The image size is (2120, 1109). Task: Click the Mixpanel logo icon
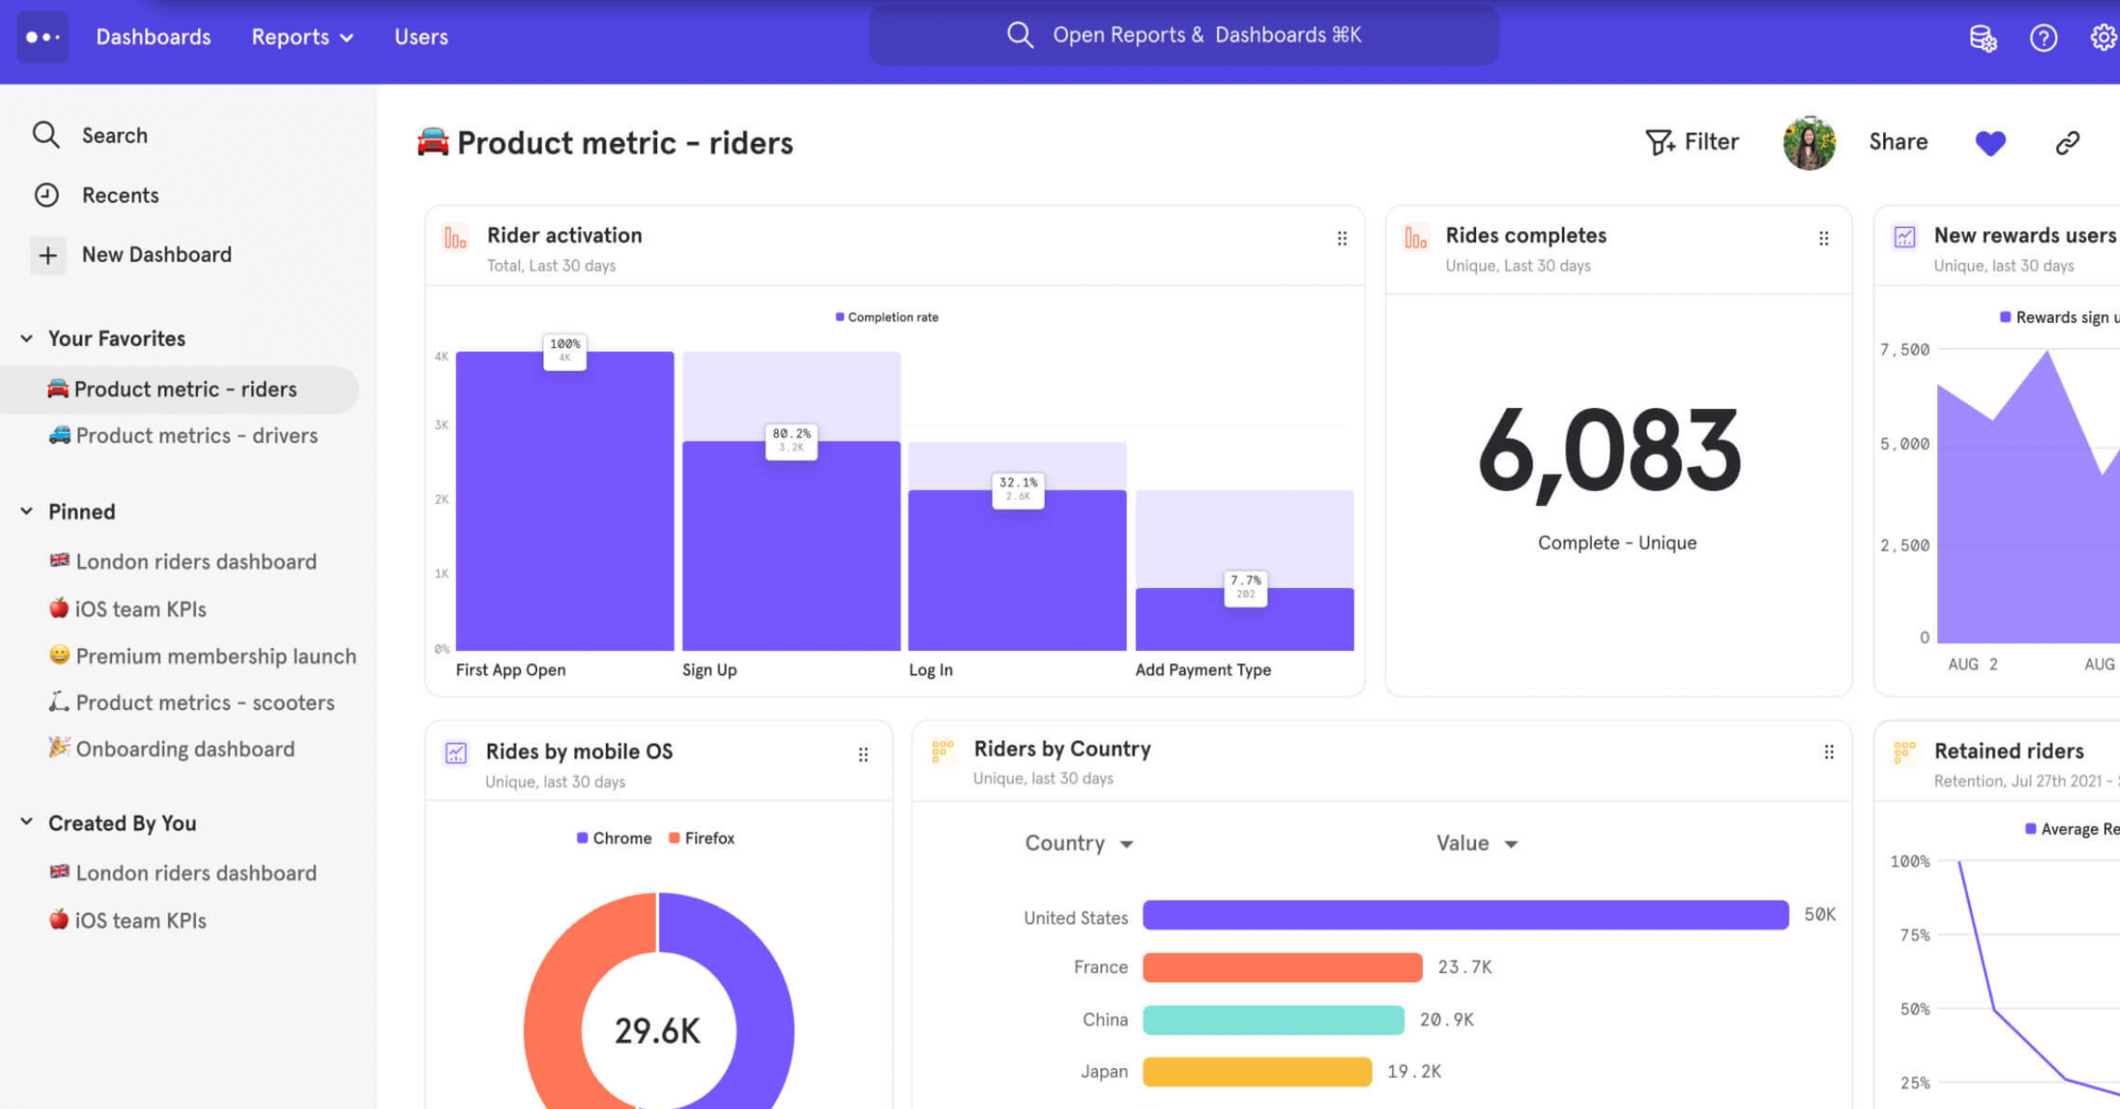[42, 37]
